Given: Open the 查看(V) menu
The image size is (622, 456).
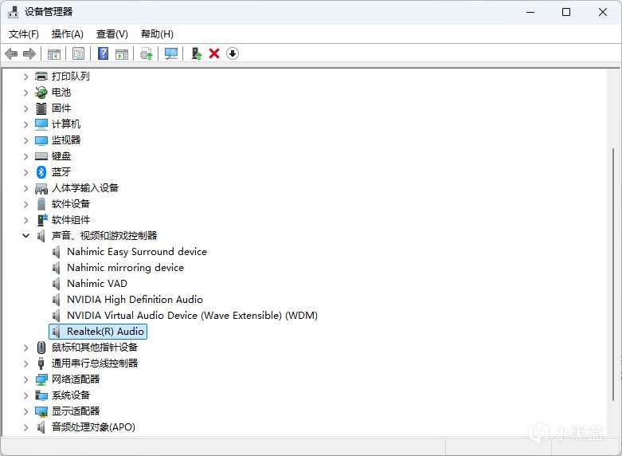Looking at the screenshot, I should pos(112,34).
